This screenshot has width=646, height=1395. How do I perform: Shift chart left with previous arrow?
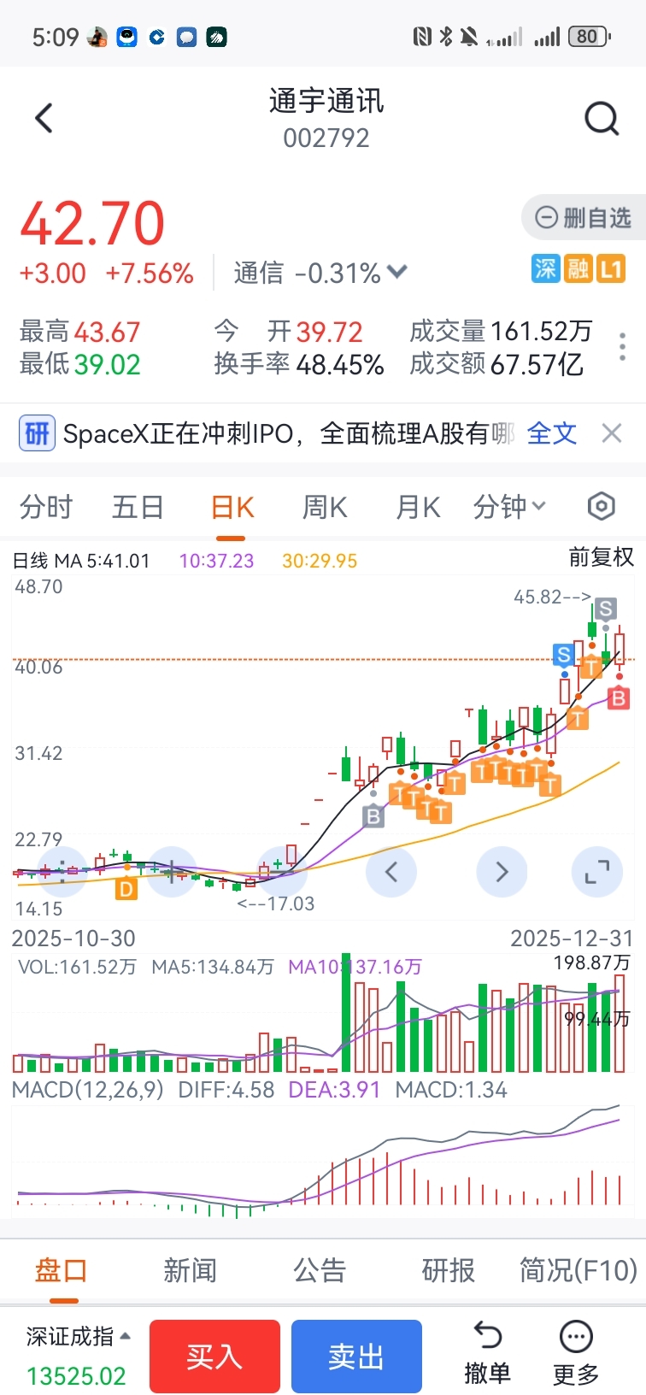(391, 872)
